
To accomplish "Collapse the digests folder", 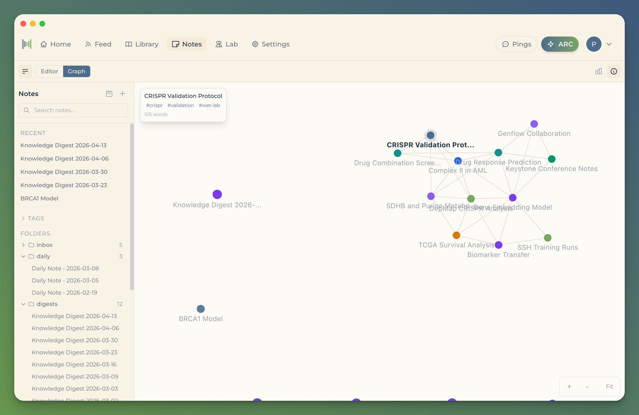I will (23, 304).
